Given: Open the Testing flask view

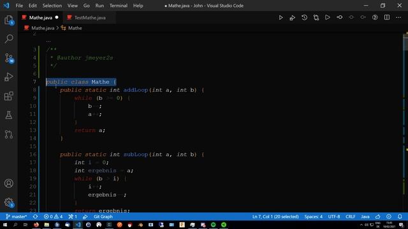Looking at the screenshot, I should coord(9,115).
